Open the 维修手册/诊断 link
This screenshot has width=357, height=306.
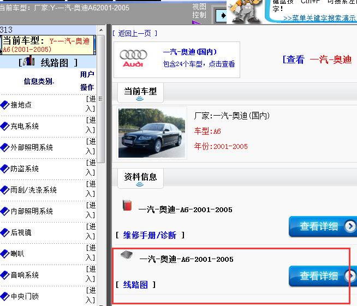coord(150,235)
